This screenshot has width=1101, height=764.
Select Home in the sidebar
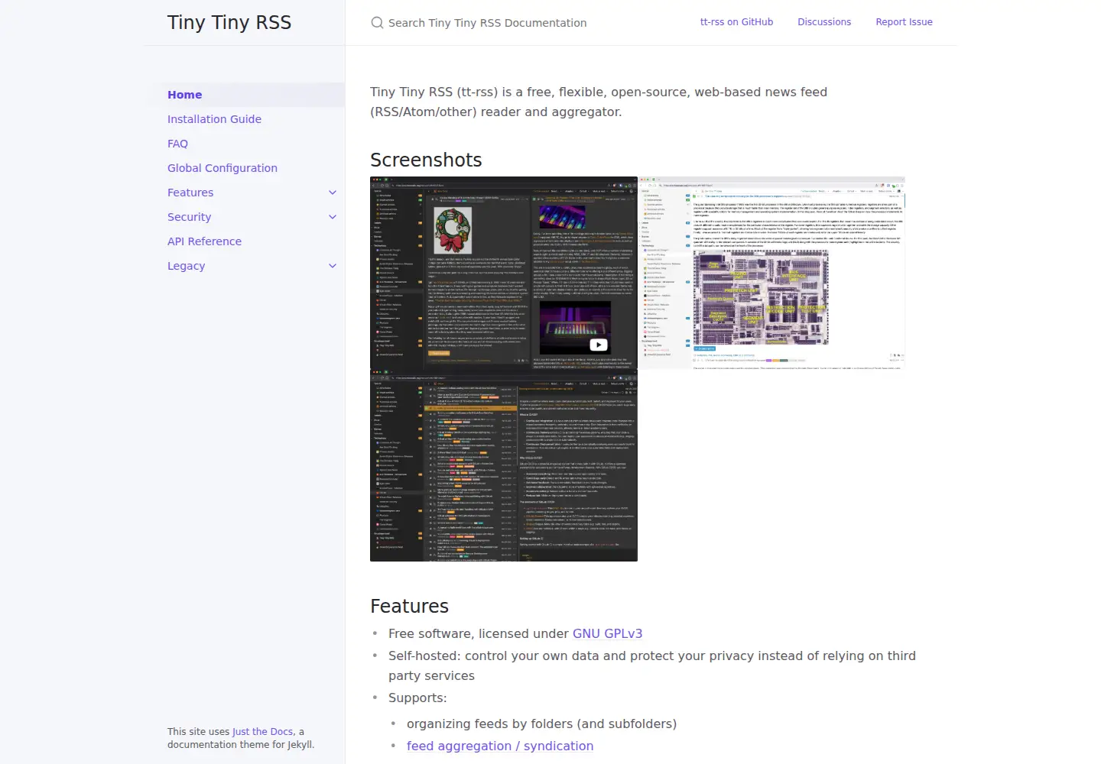click(245, 95)
